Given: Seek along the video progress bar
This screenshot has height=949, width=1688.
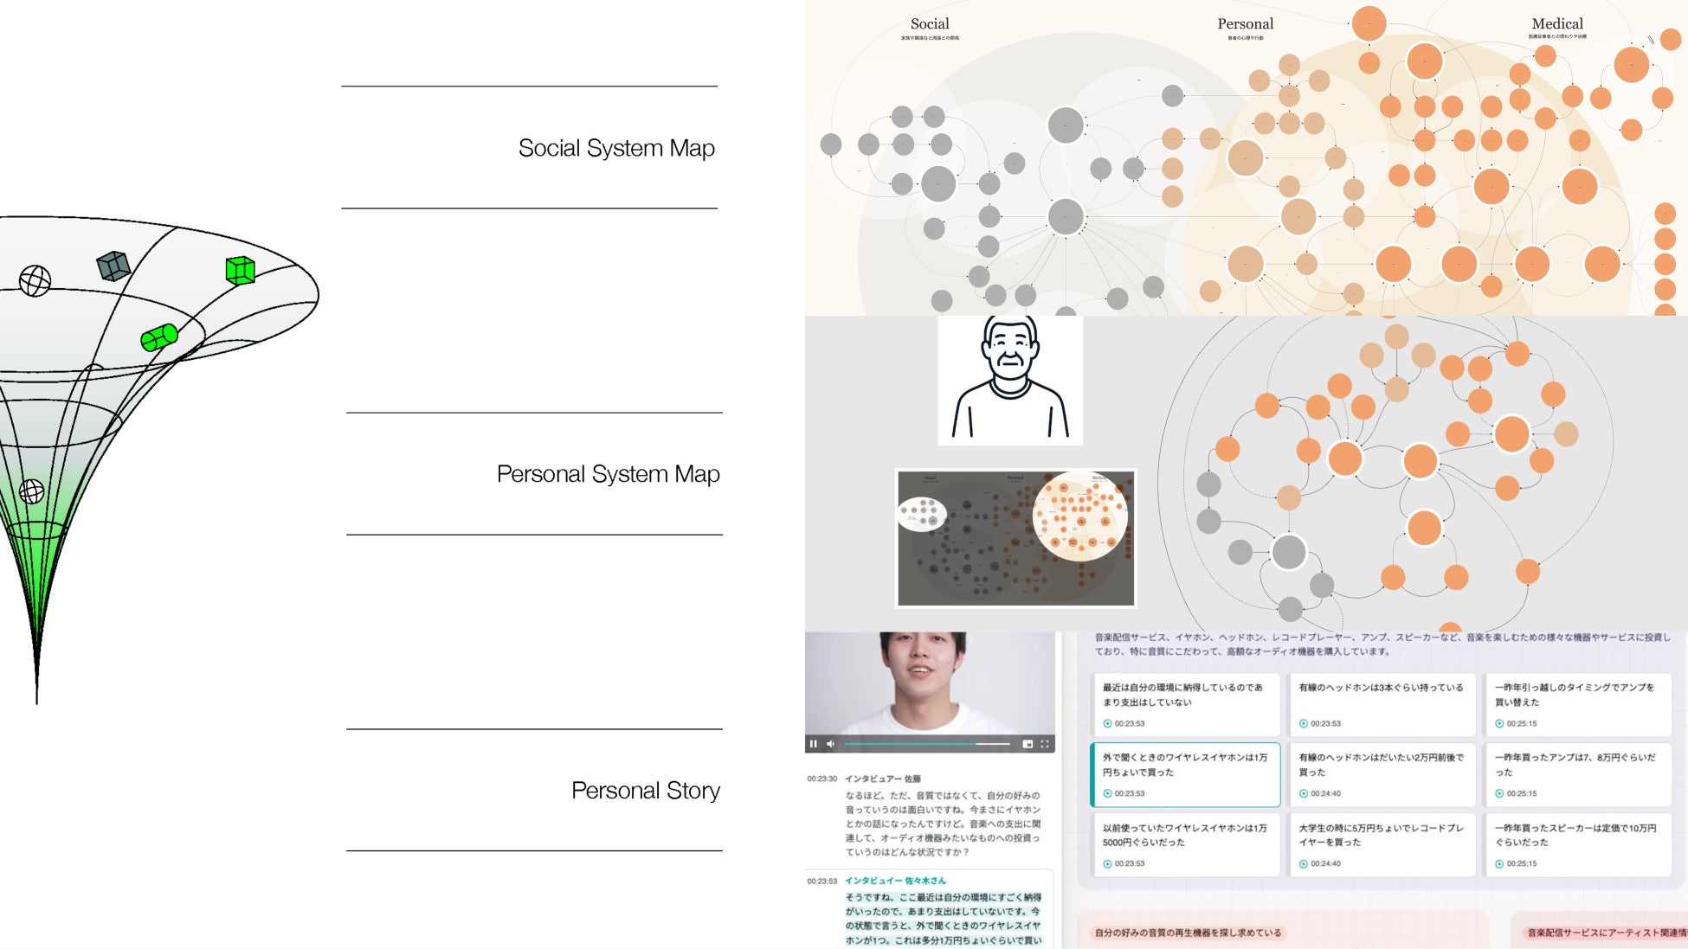Looking at the screenshot, I should click(x=927, y=744).
